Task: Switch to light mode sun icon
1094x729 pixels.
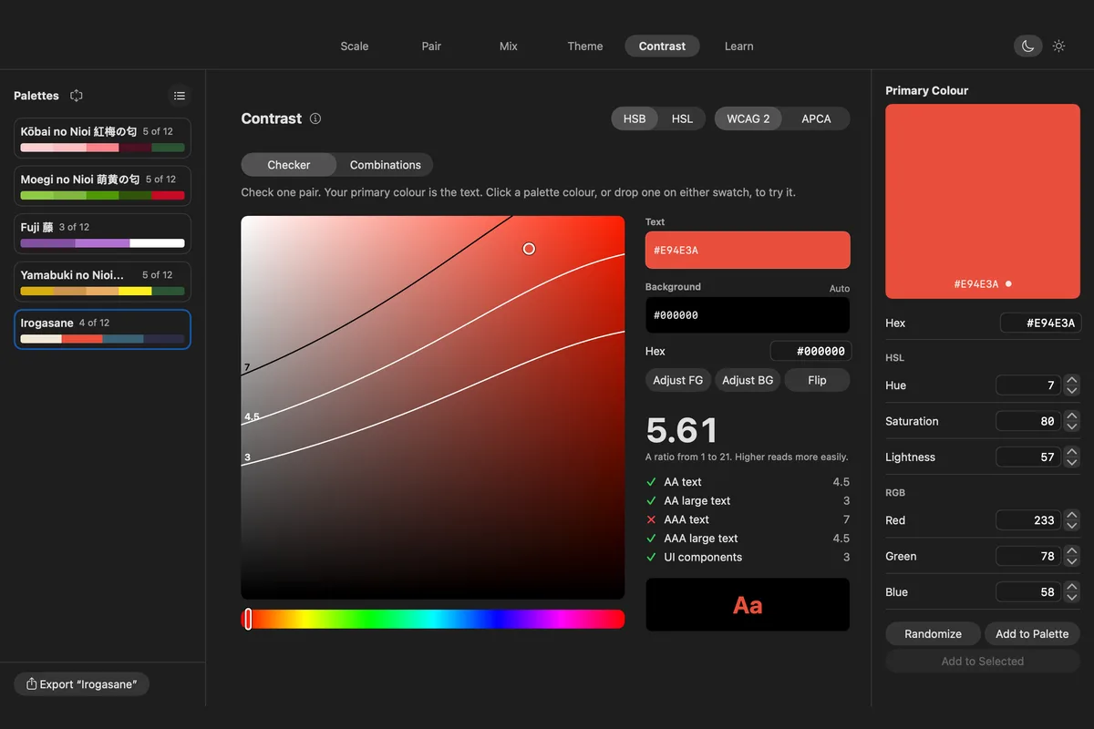Action: pos(1058,46)
